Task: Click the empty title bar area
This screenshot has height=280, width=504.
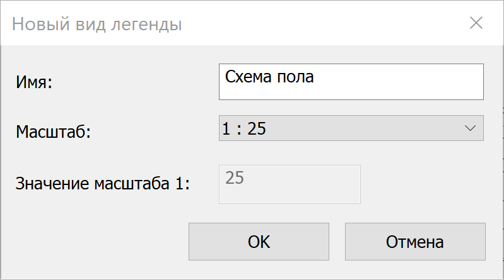Action: 322,23
